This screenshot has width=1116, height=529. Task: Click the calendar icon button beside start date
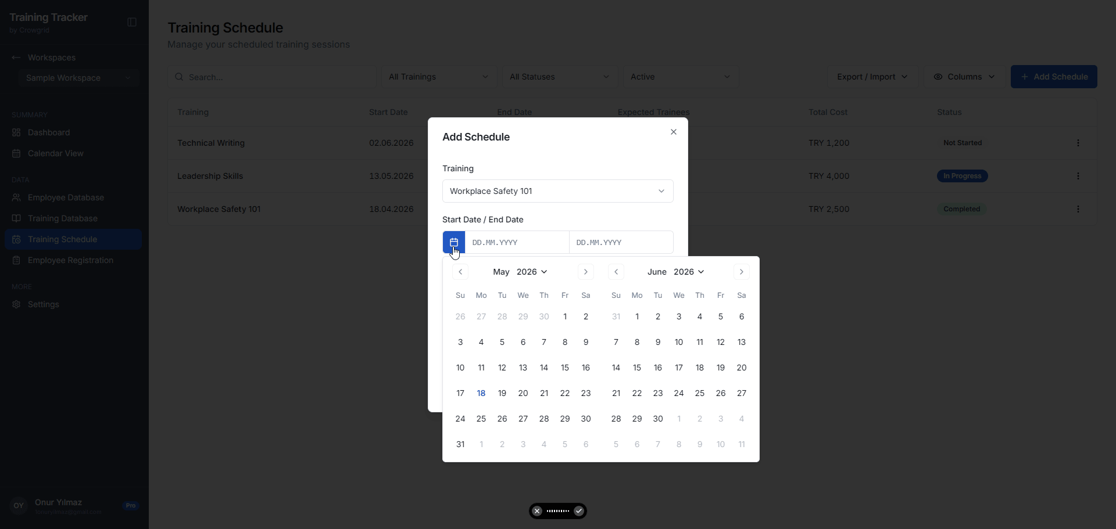click(x=453, y=242)
